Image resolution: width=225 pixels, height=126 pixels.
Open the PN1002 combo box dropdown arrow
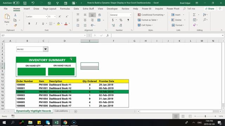45,49
